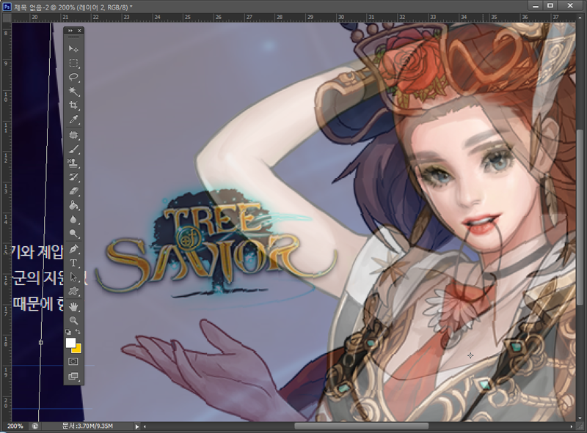Select the Blur tool
This screenshot has height=433, width=587.
click(x=73, y=220)
